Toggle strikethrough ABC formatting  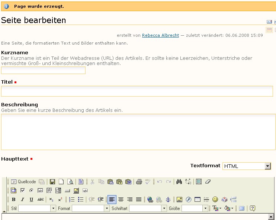tap(41, 200)
